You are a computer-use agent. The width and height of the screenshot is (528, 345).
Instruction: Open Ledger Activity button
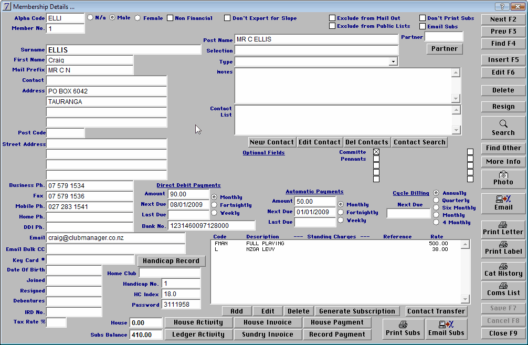click(198, 334)
